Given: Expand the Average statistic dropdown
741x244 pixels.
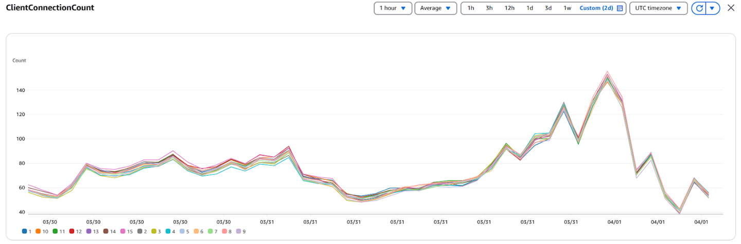Looking at the screenshot, I should coord(435,8).
